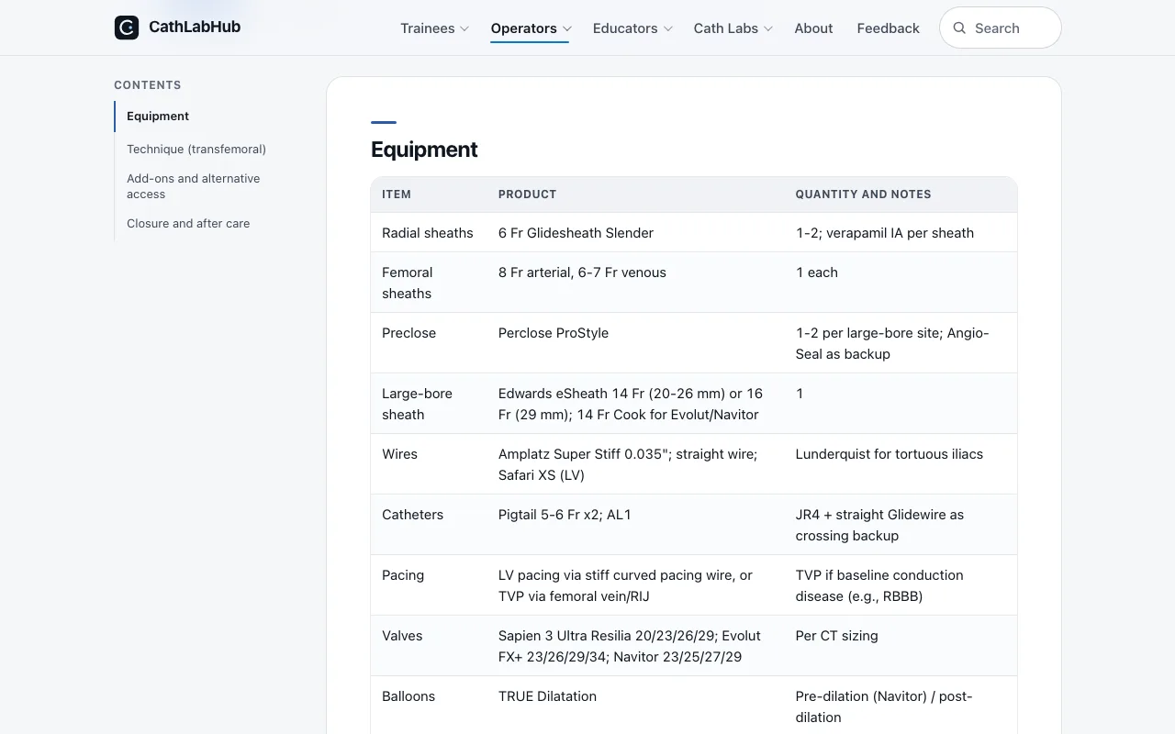Focus the Search input field

pyautogui.click(x=1000, y=28)
